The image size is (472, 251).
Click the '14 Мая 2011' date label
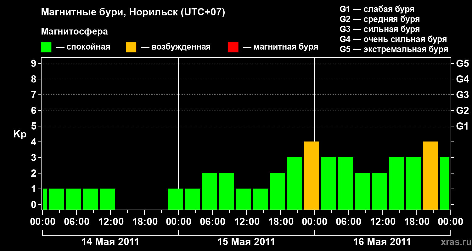[x=110, y=242]
